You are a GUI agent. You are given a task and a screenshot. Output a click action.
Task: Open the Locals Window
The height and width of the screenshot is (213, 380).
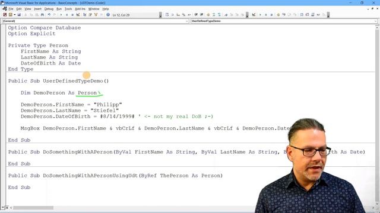302,15
